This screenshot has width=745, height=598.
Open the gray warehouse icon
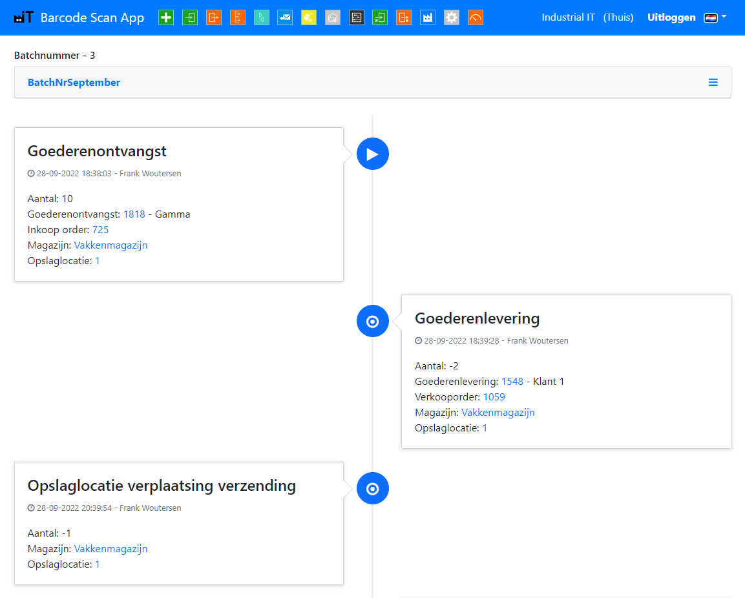332,17
